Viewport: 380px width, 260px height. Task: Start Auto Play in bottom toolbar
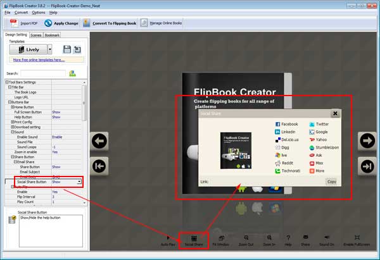pyautogui.click(x=168, y=240)
